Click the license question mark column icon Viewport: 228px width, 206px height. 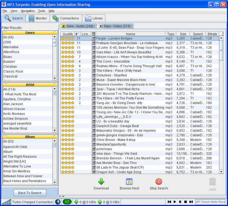[x=94, y=34]
